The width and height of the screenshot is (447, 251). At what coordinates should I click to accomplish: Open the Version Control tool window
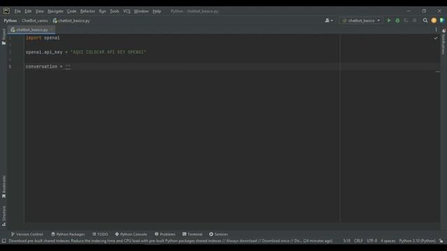coord(27,234)
